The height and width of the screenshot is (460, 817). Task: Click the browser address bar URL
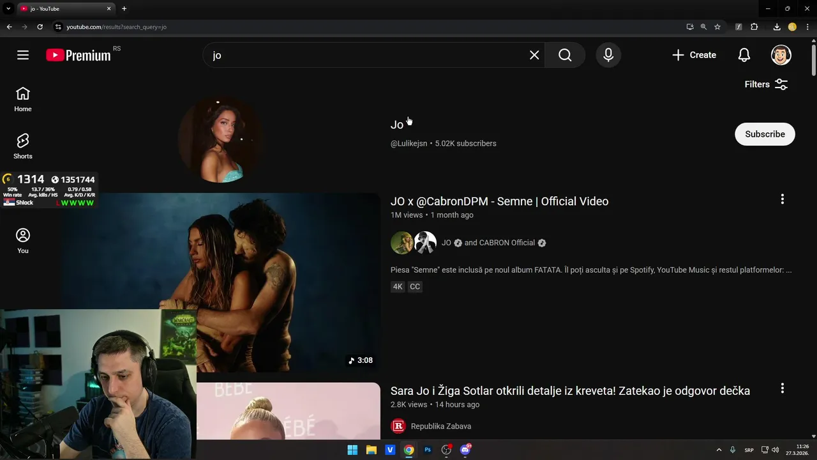tap(116, 27)
